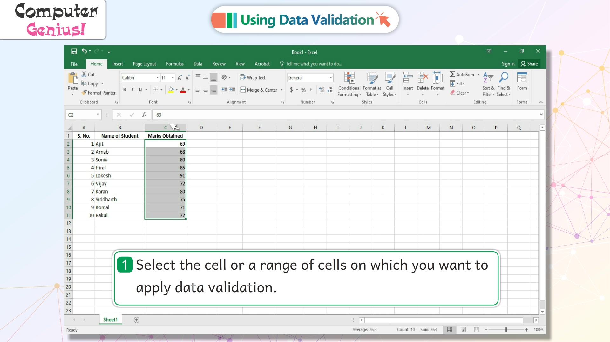Screen dimensions: 610x342
Task: Open Find & Select magnifier icon
Action: [504, 77]
